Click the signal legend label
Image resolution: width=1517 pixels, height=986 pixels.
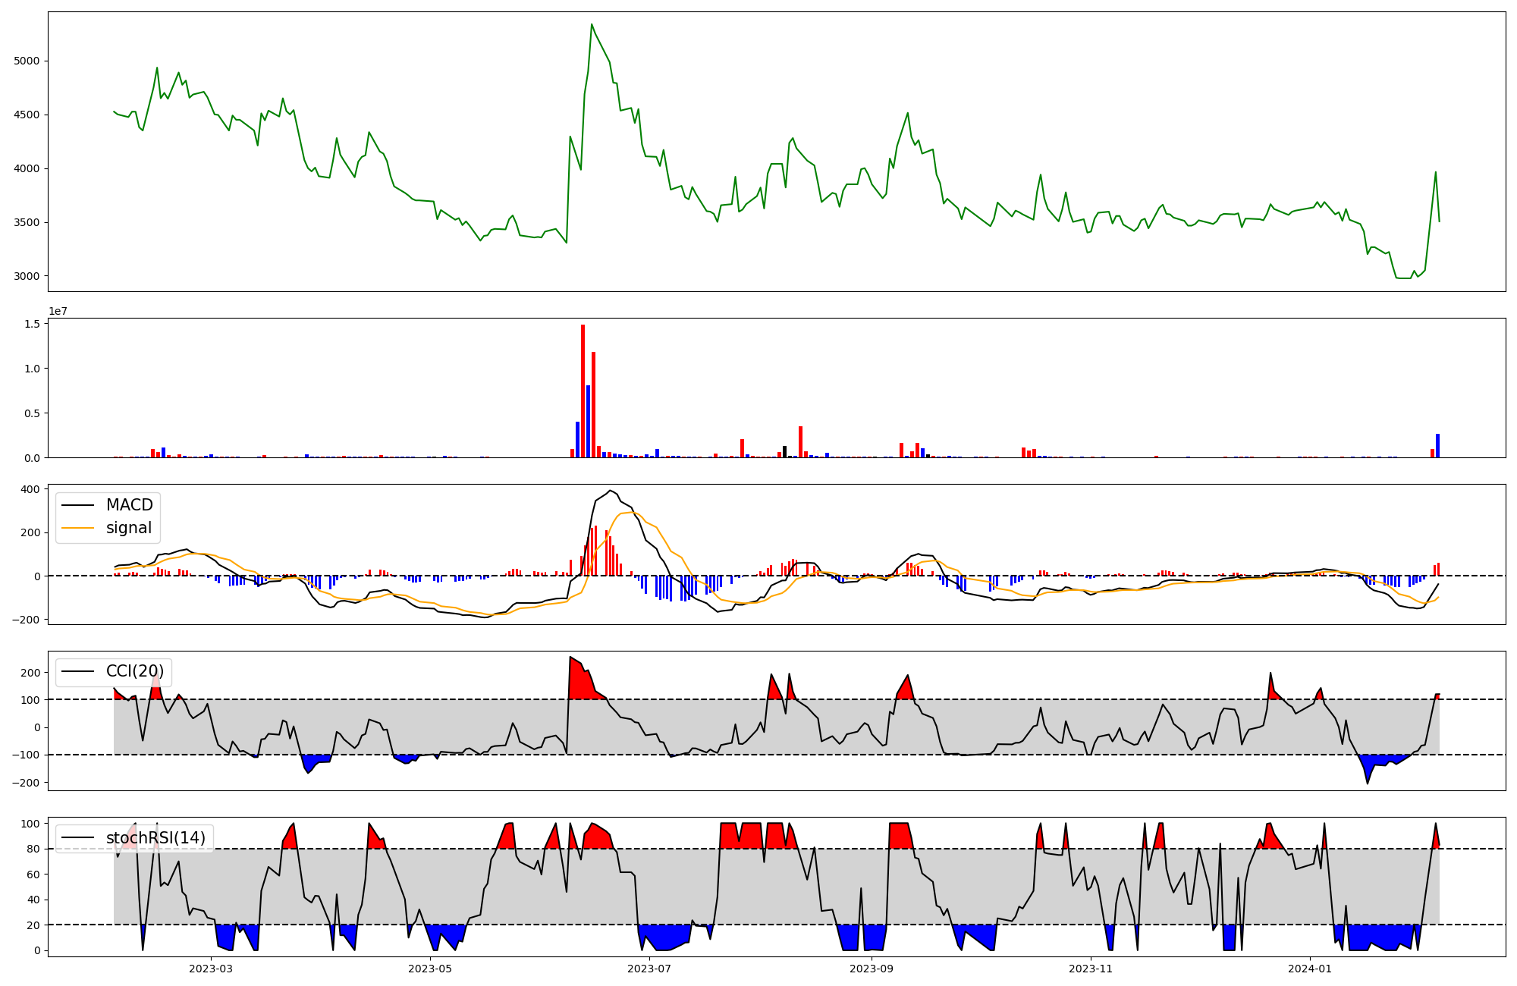[129, 528]
